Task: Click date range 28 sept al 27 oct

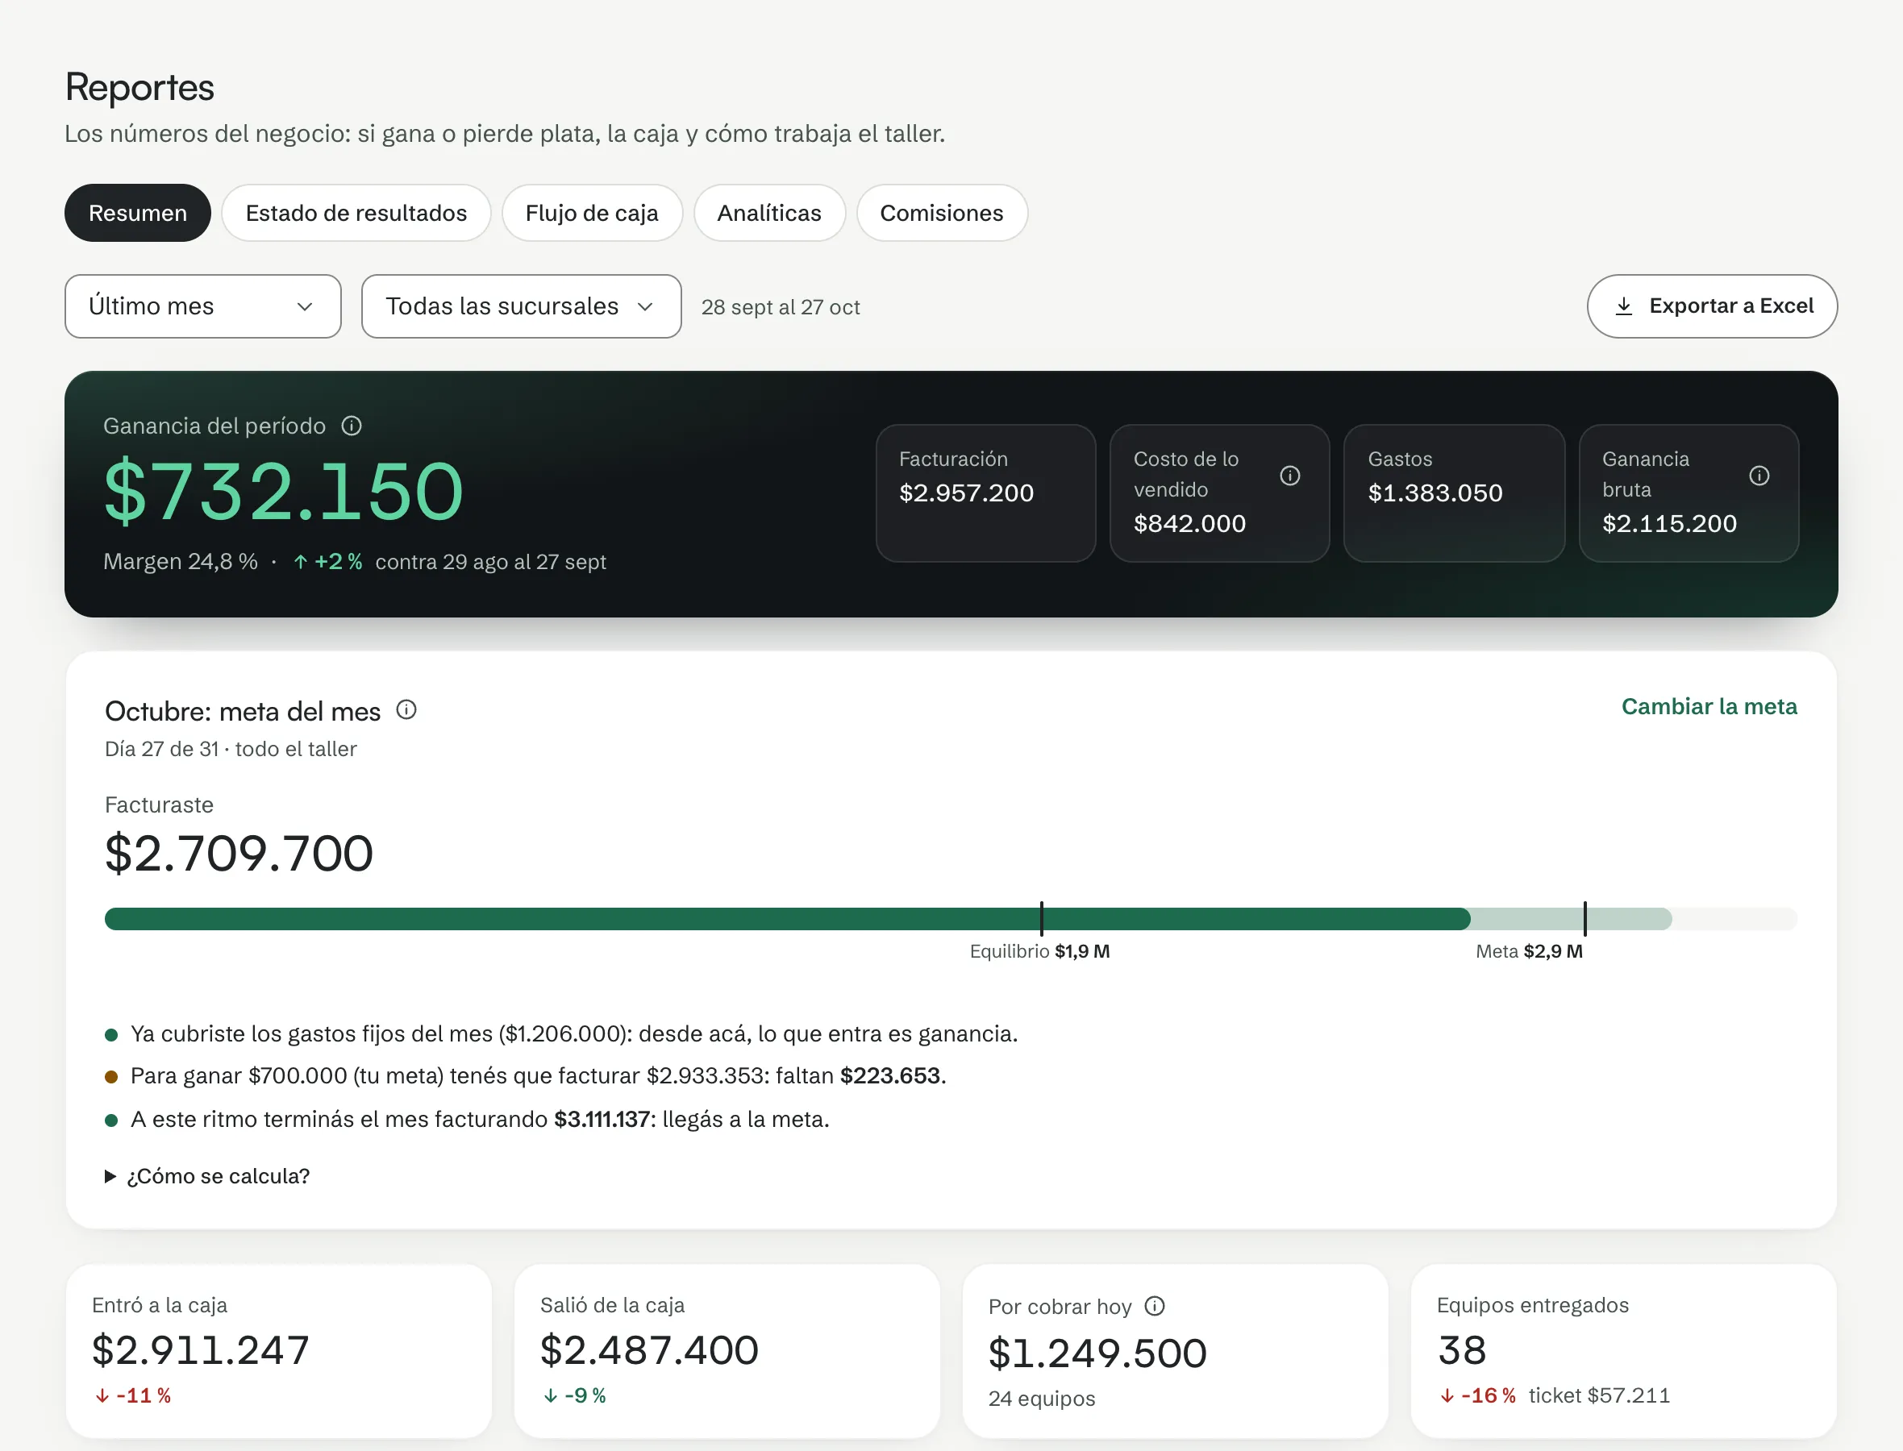Action: point(780,307)
